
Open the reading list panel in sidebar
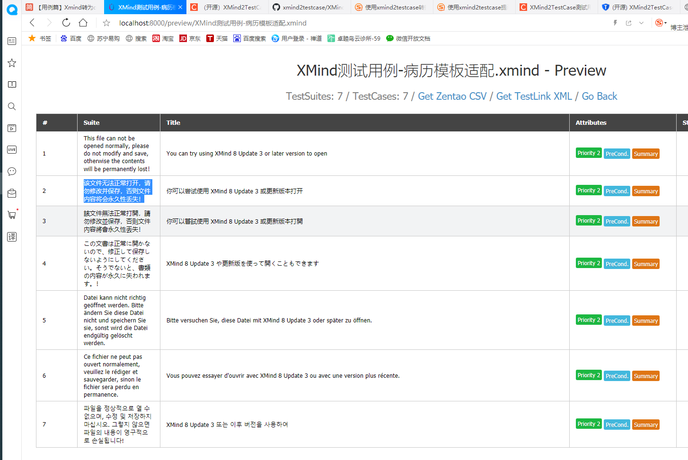[x=12, y=41]
